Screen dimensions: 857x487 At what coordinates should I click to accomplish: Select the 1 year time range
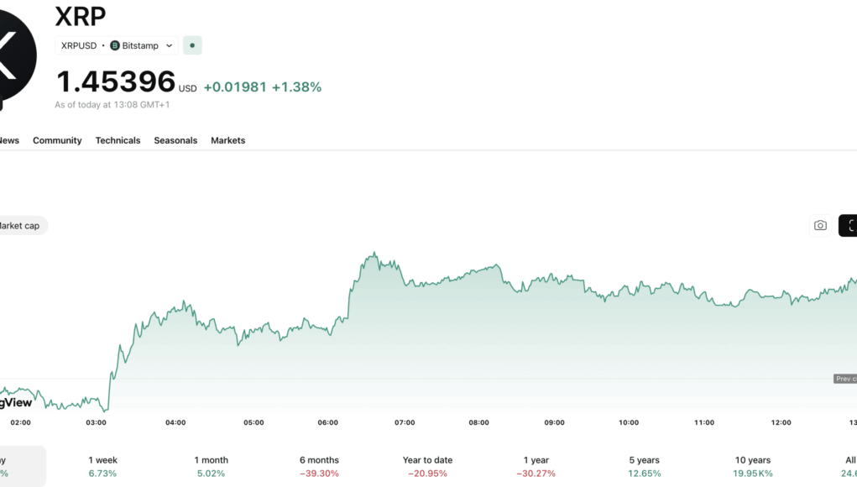click(x=536, y=466)
